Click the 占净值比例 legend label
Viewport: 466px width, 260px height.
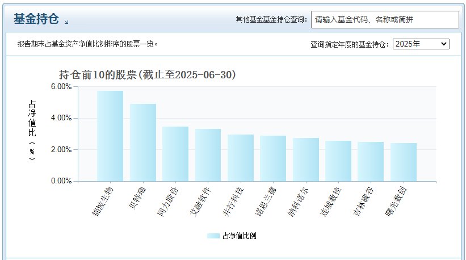239,236
